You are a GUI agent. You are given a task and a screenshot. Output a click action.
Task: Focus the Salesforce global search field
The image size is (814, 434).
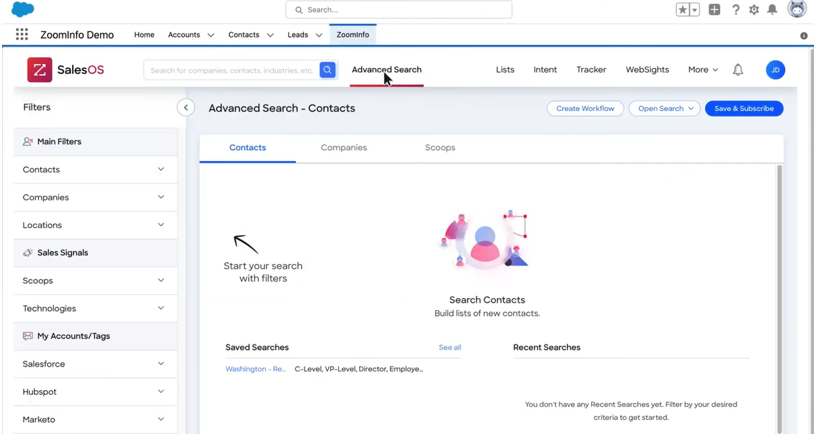(399, 9)
